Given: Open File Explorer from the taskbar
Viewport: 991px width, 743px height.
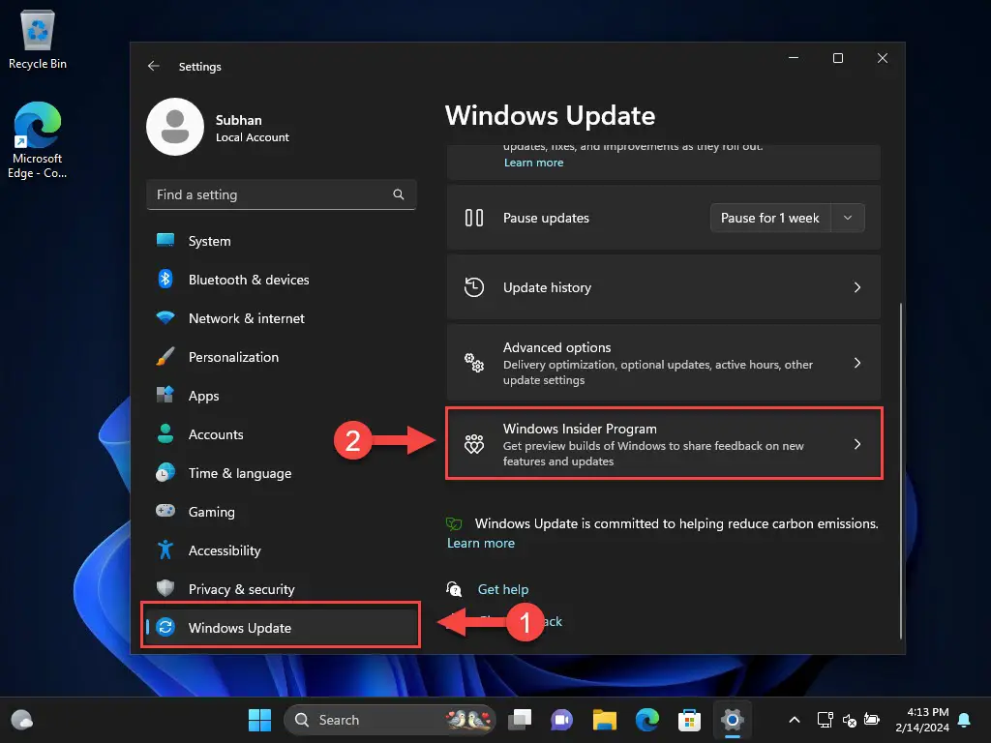Looking at the screenshot, I should [605, 720].
